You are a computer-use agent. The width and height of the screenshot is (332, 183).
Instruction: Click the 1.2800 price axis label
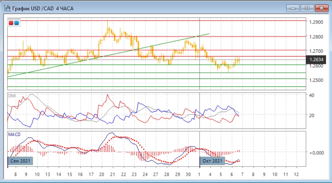tap(316, 37)
